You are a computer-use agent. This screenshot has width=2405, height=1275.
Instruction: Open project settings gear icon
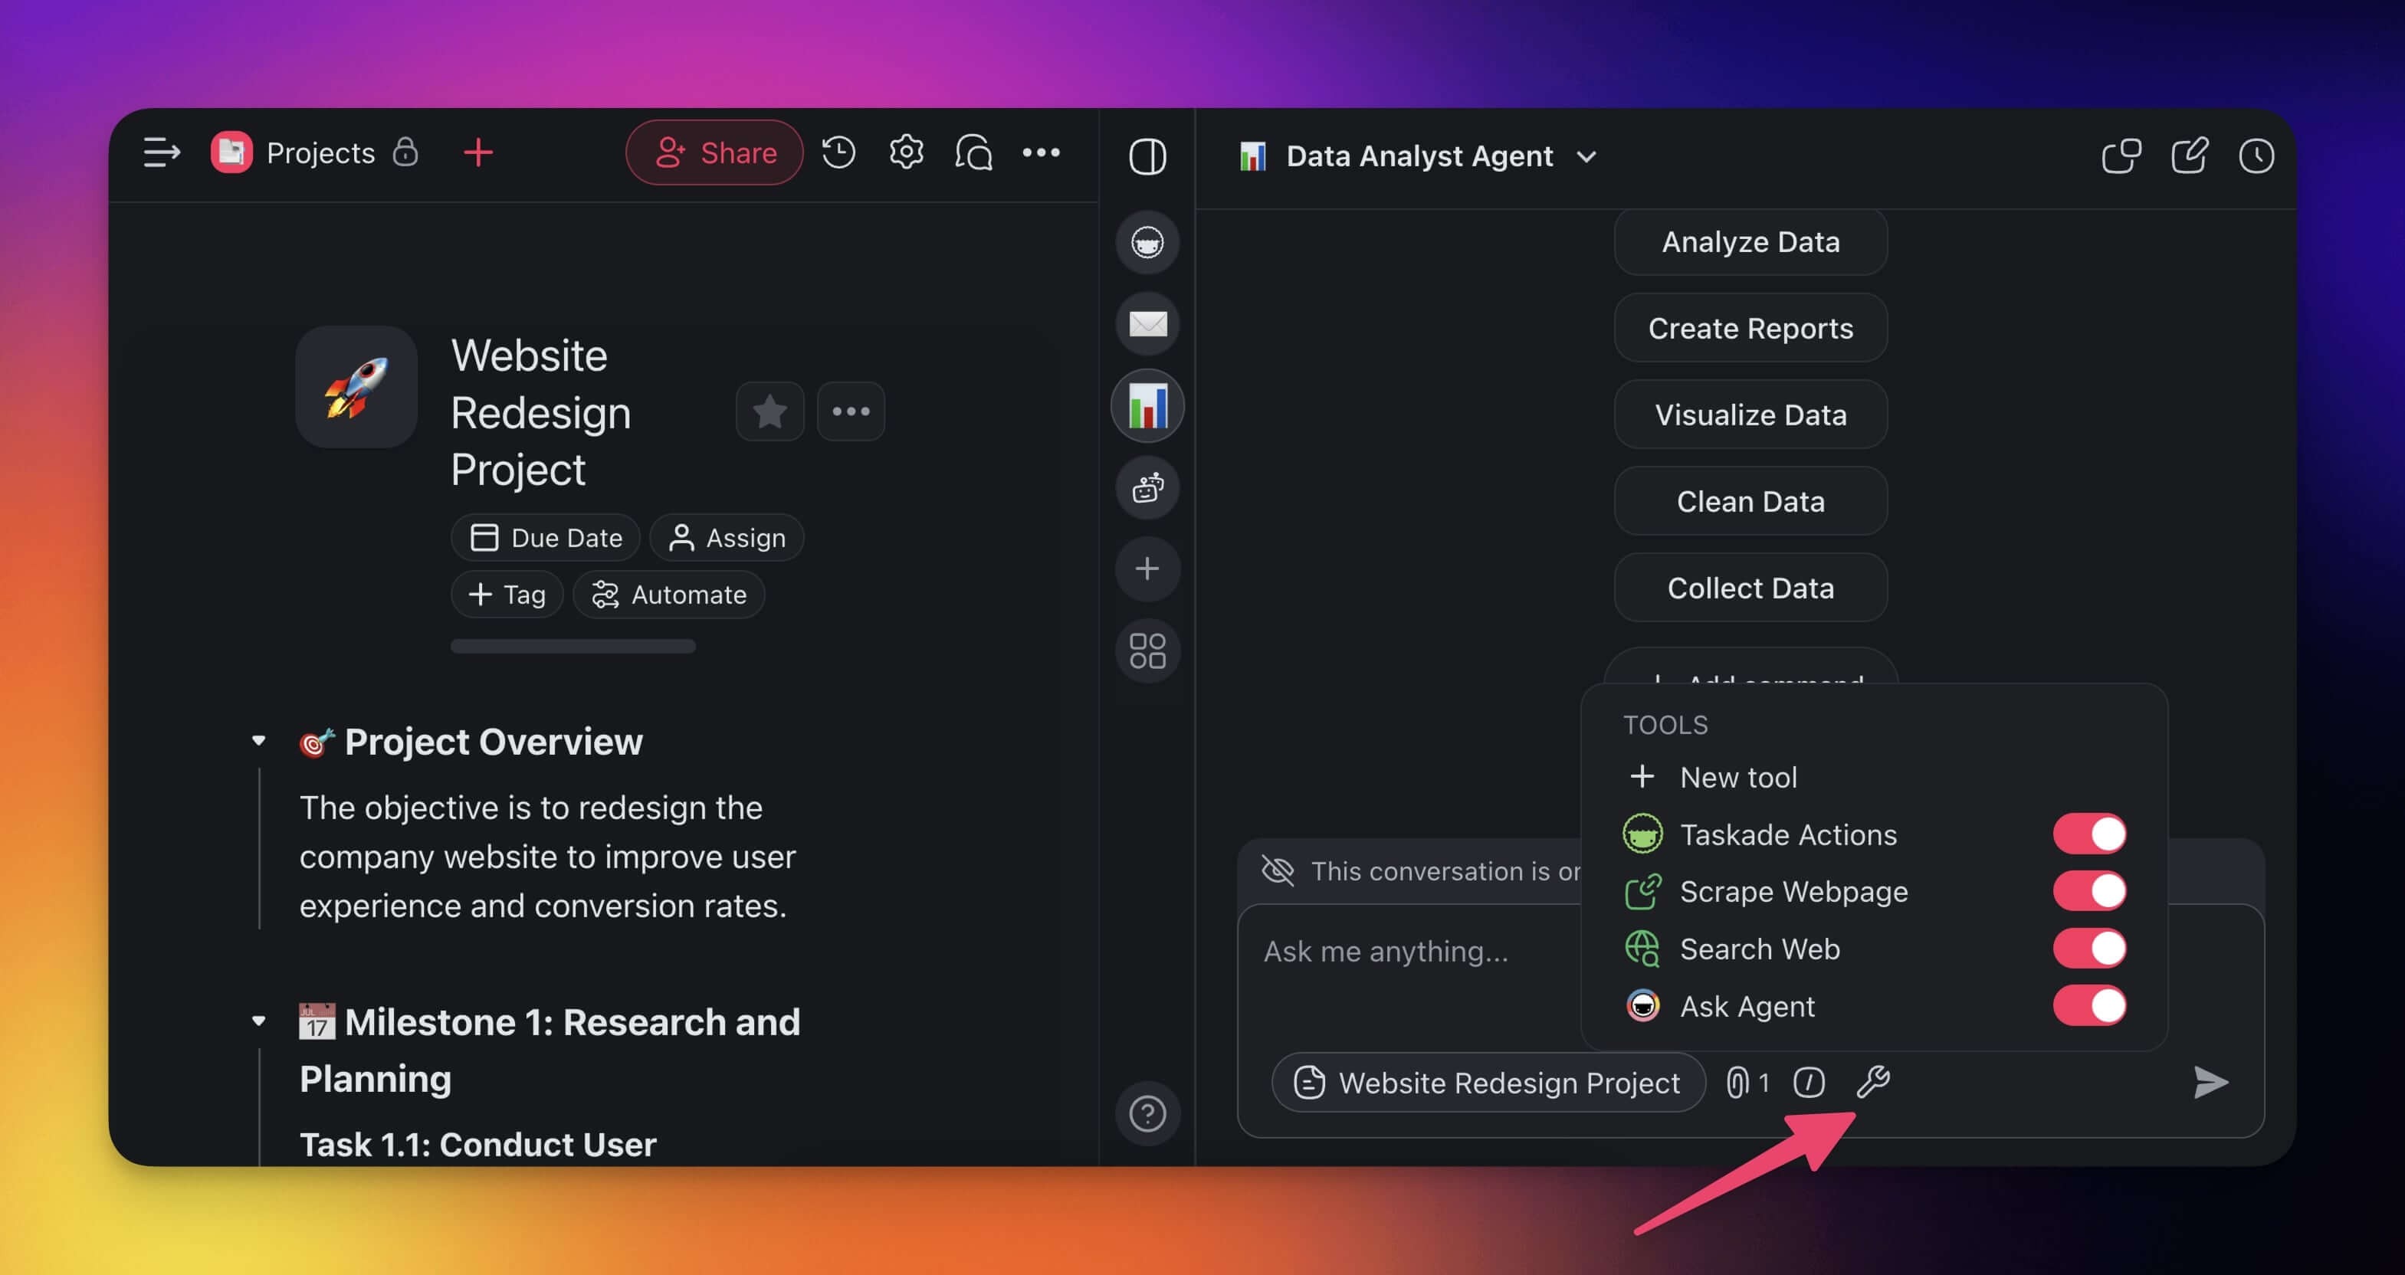click(x=906, y=152)
